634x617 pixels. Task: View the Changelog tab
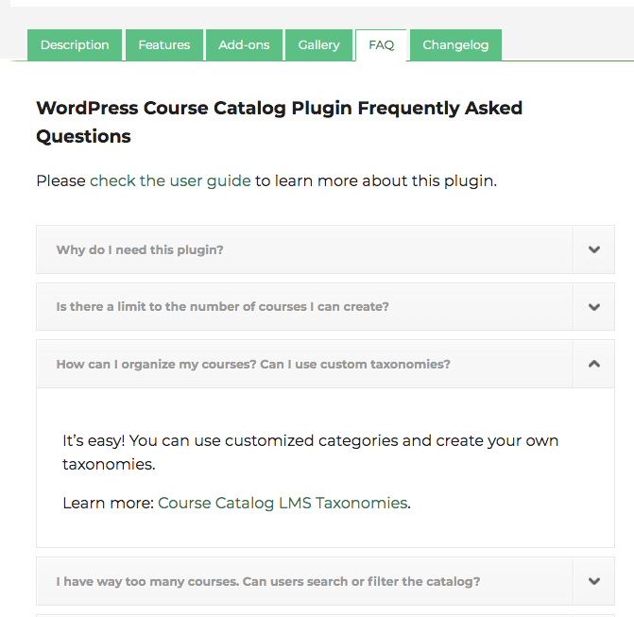[x=455, y=45]
